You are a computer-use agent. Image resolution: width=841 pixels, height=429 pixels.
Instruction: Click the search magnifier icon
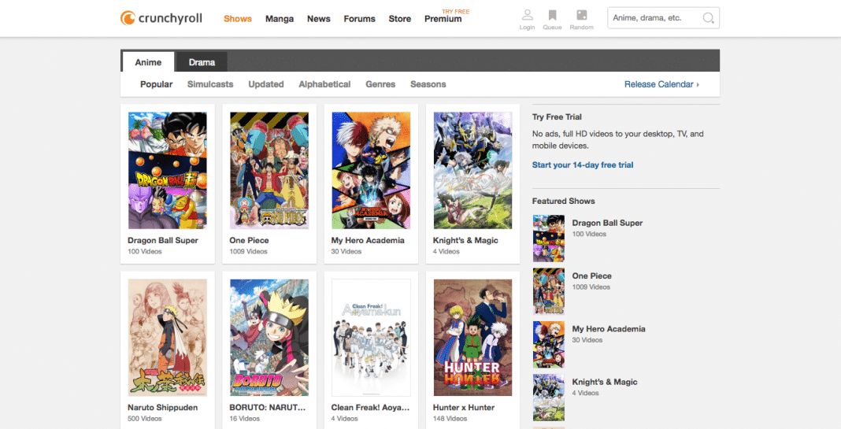click(708, 18)
